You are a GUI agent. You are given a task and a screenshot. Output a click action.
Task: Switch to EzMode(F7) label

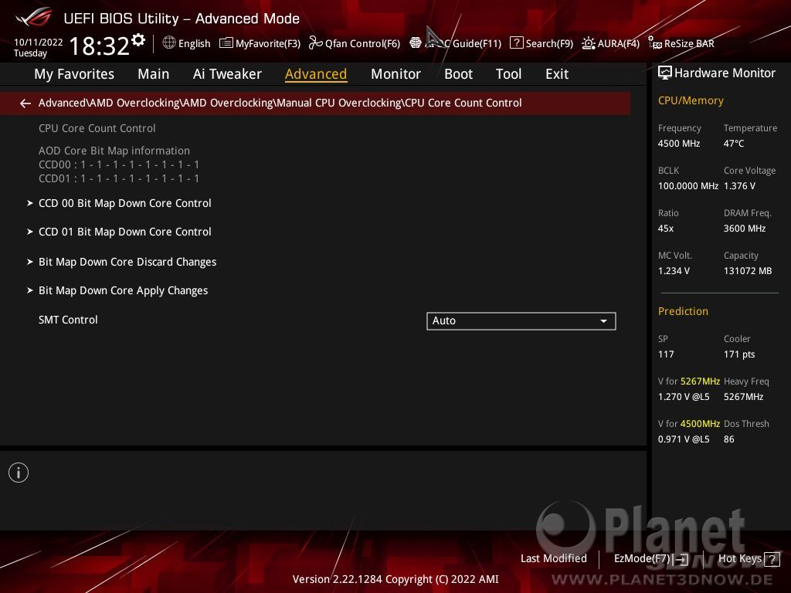pos(642,559)
